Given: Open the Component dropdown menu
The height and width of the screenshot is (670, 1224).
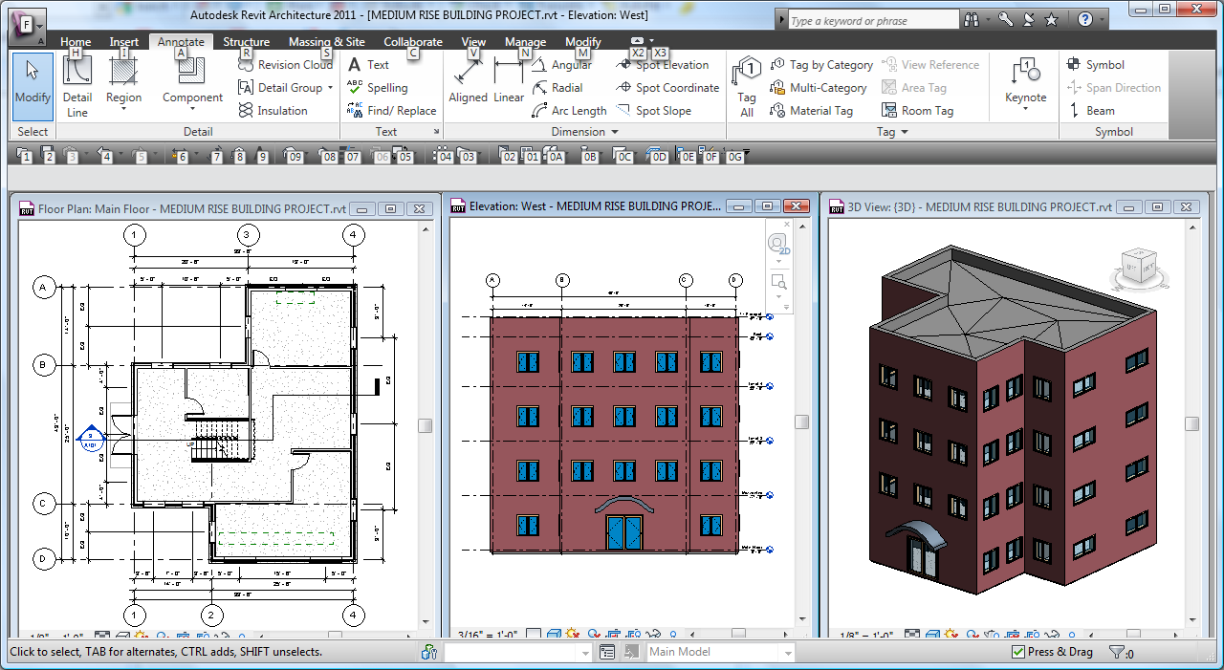Looking at the screenshot, I should pos(192,109).
